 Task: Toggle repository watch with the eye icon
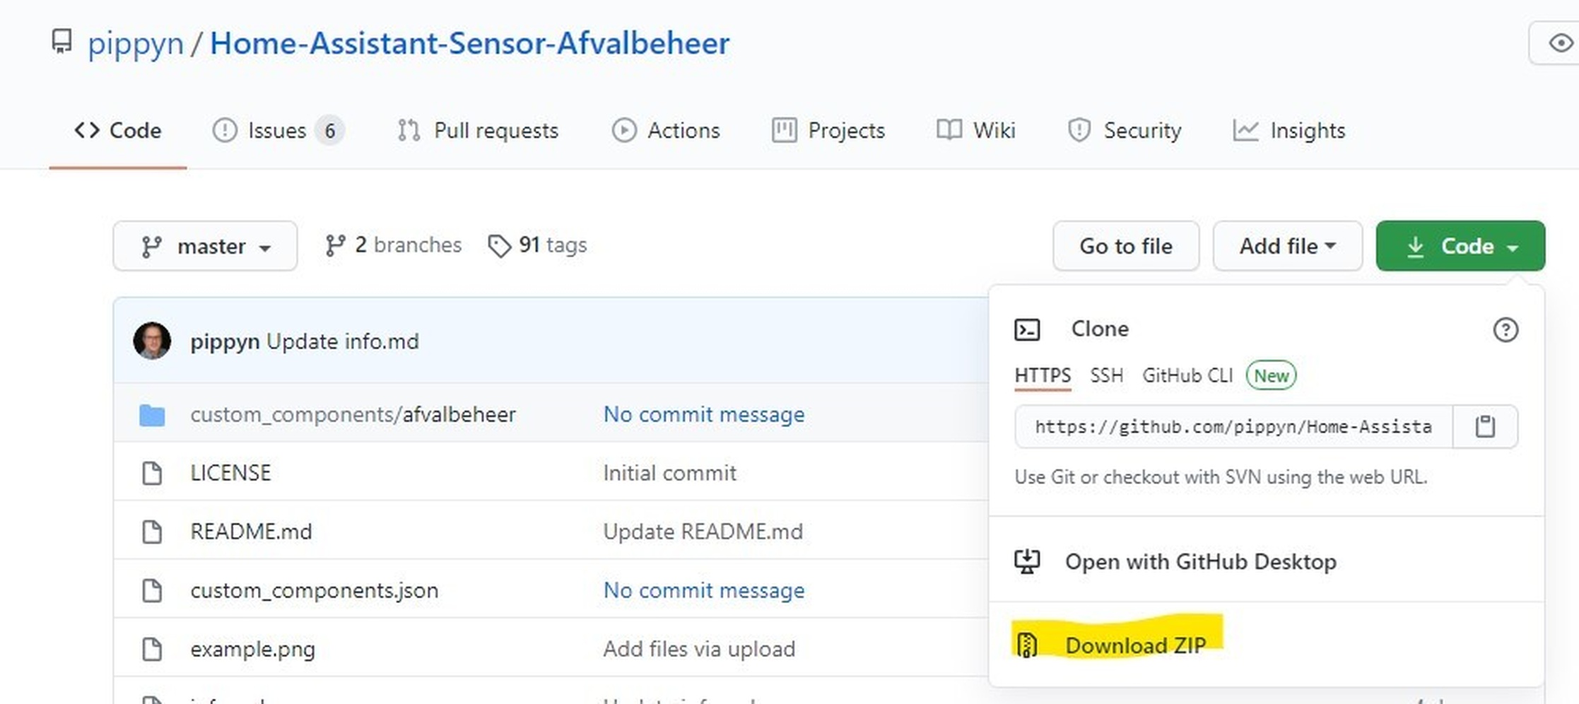coord(1561,43)
